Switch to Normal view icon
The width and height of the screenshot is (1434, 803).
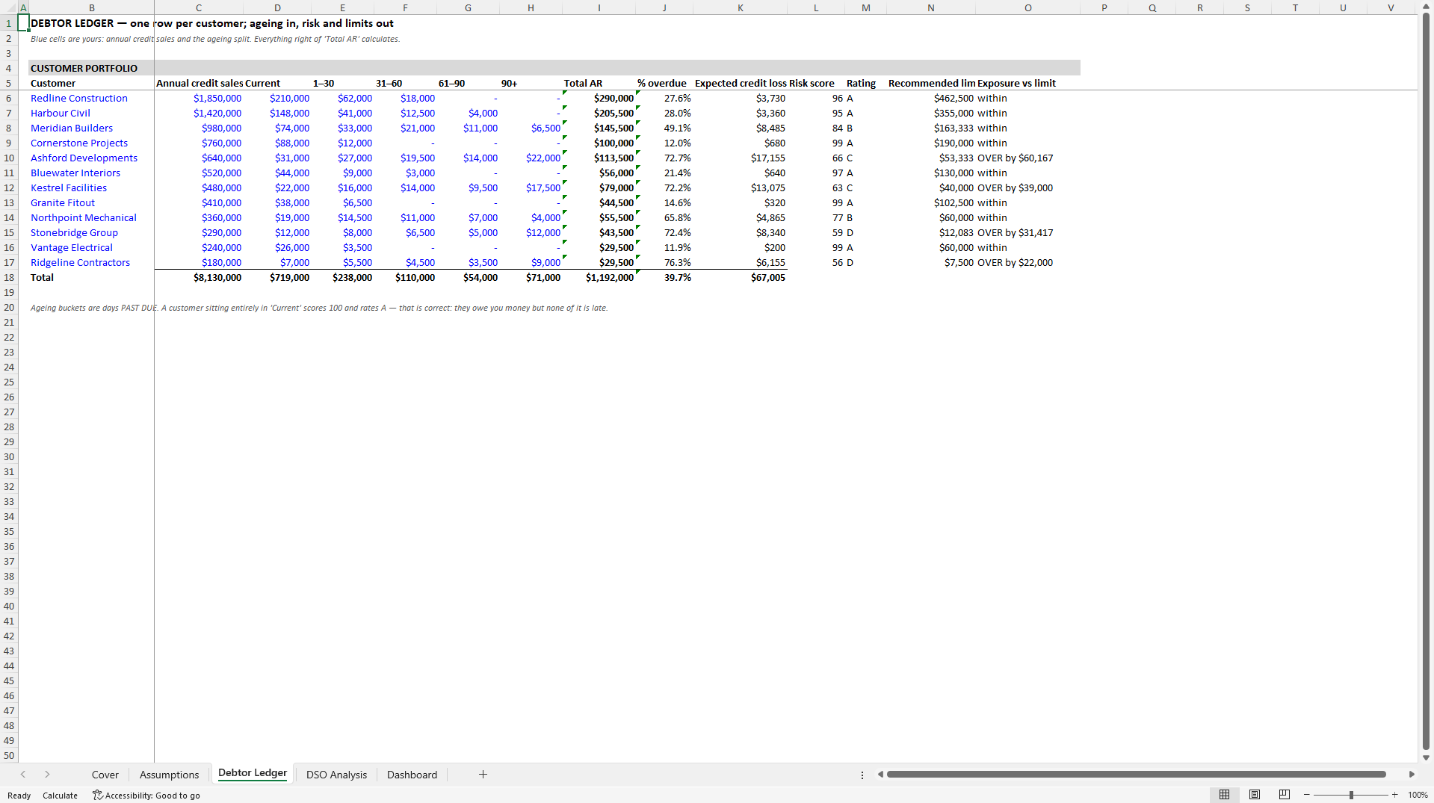click(x=1224, y=795)
